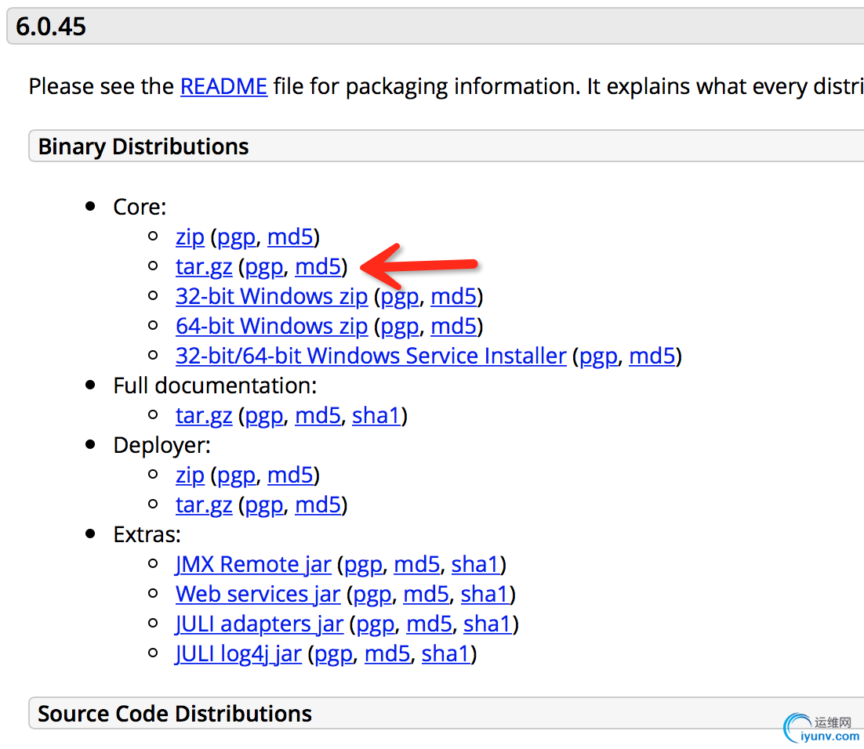Click the Source Code Distributions heading
This screenshot has height=749, width=864.
(175, 714)
